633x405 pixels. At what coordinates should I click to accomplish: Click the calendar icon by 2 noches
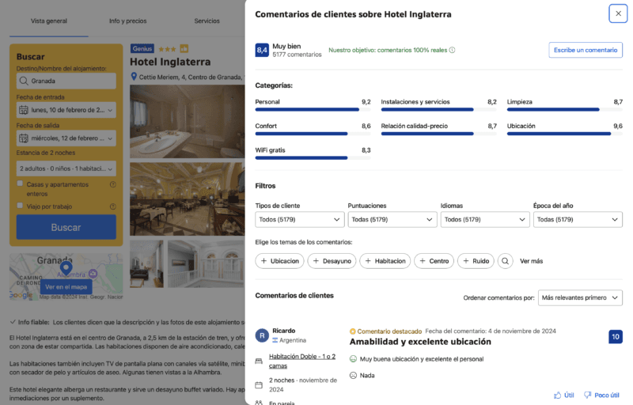click(259, 385)
